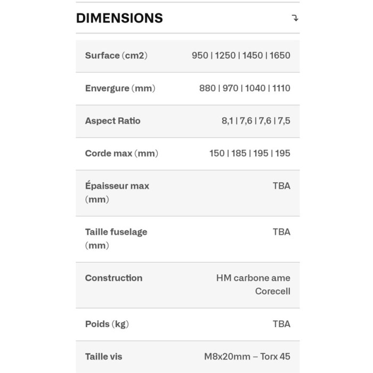Screen dimensions: 373x373
Task: Click the aspect ratio values 8,1 | 7,6 | 7,6 | 7,5
Action: 256,121
